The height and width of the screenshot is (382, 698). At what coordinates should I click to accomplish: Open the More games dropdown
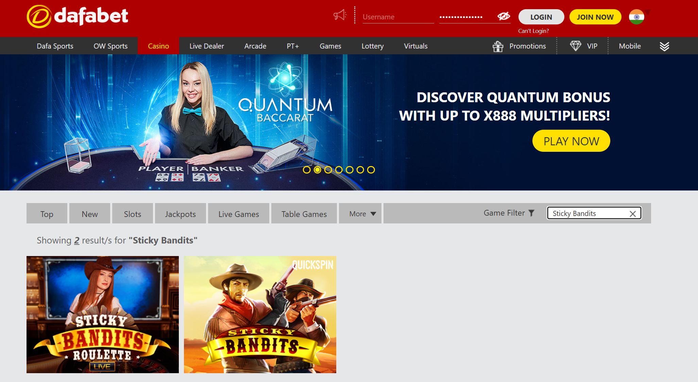click(360, 213)
